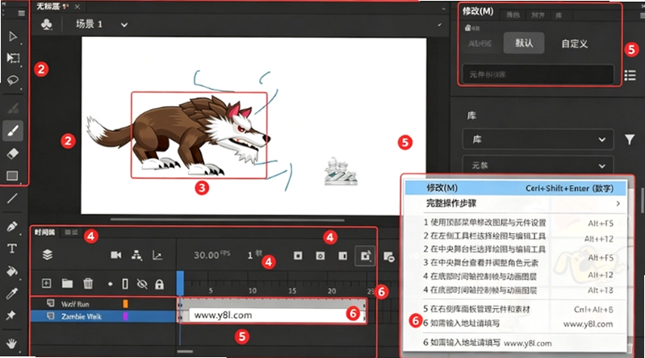Image resolution: width=645 pixels, height=358 pixels.
Task: Select the Pen tool
Action: click(x=12, y=226)
